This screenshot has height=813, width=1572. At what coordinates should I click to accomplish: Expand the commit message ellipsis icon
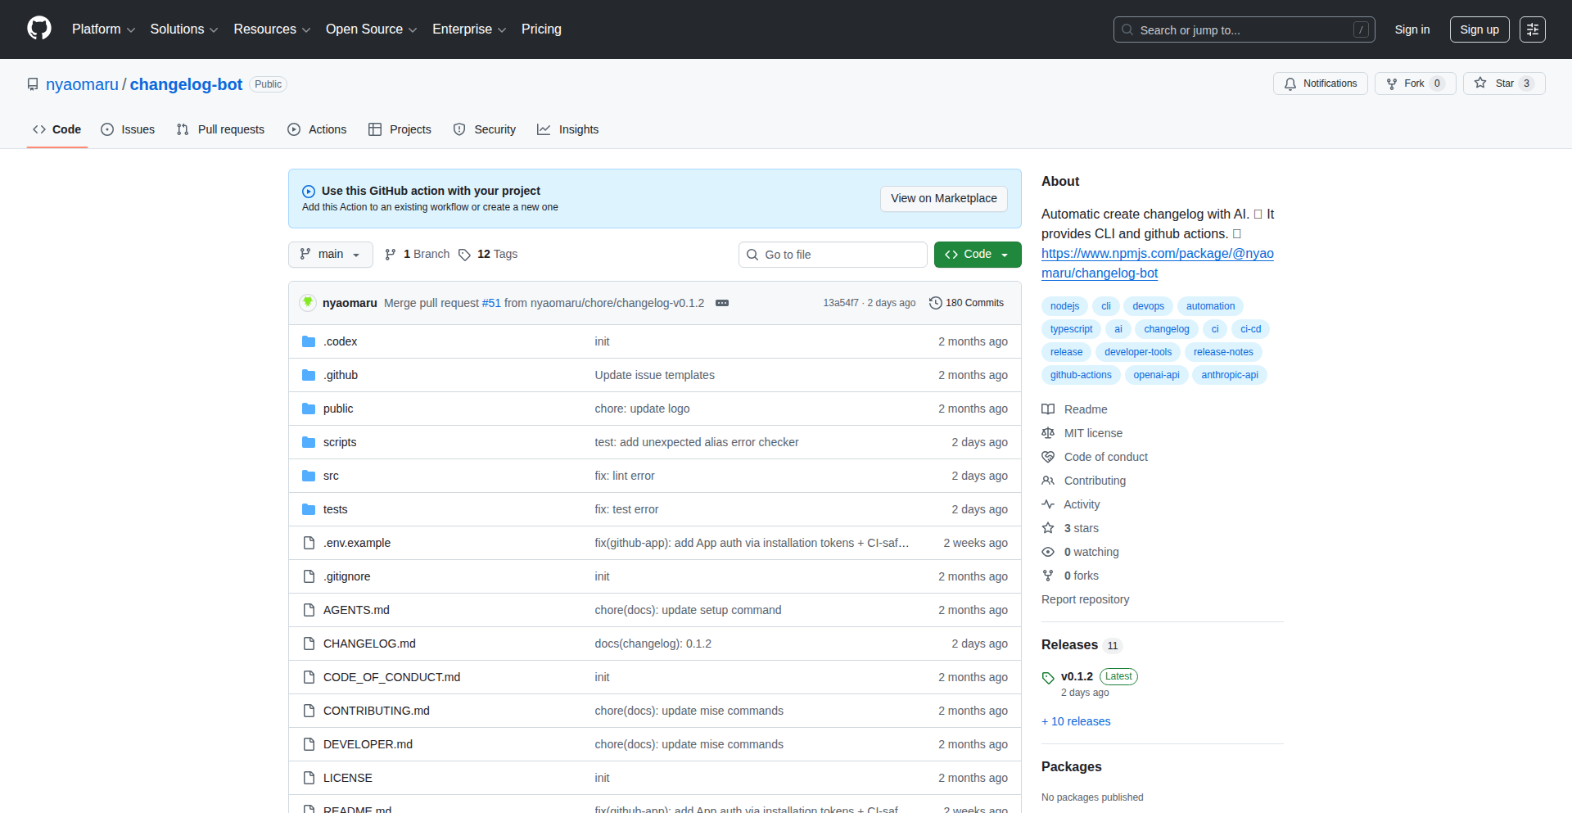pos(721,303)
